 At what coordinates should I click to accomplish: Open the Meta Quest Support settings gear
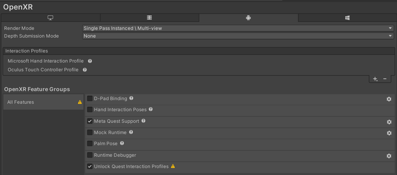coord(389,122)
